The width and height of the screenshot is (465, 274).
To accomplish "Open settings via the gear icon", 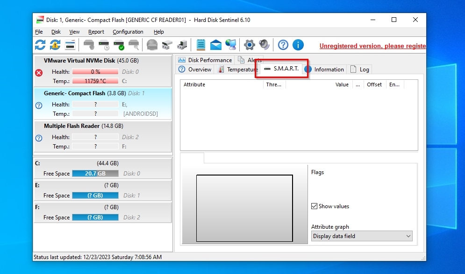I will tap(250, 45).
